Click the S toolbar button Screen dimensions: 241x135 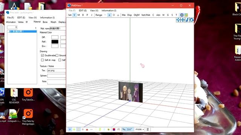click(172, 15)
